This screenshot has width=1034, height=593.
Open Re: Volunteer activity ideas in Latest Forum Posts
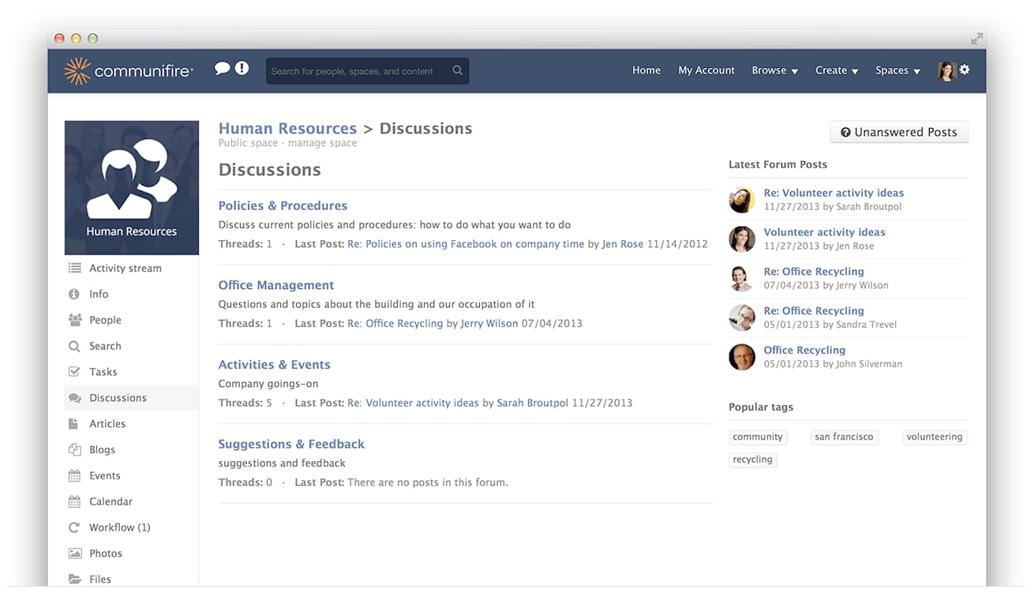(x=834, y=193)
